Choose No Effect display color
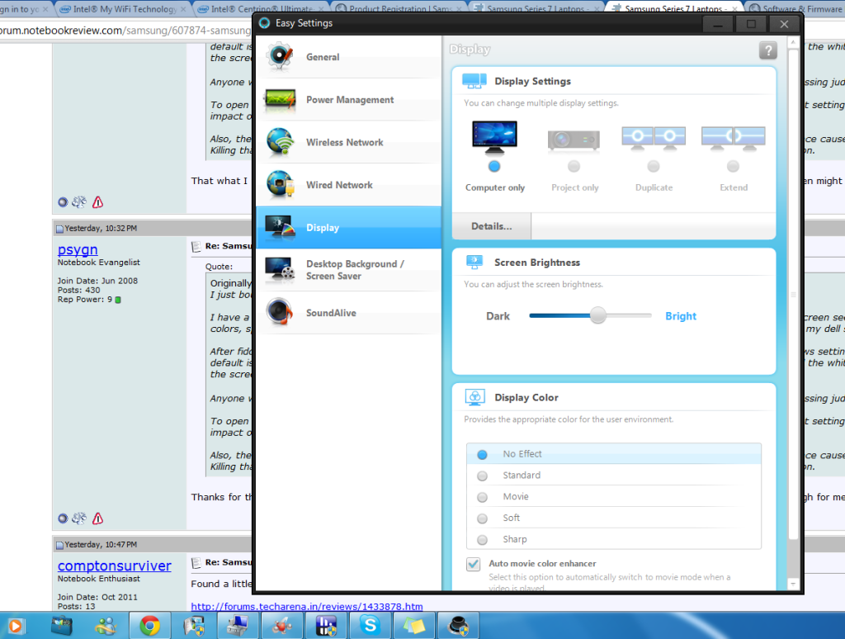 tap(614, 454)
